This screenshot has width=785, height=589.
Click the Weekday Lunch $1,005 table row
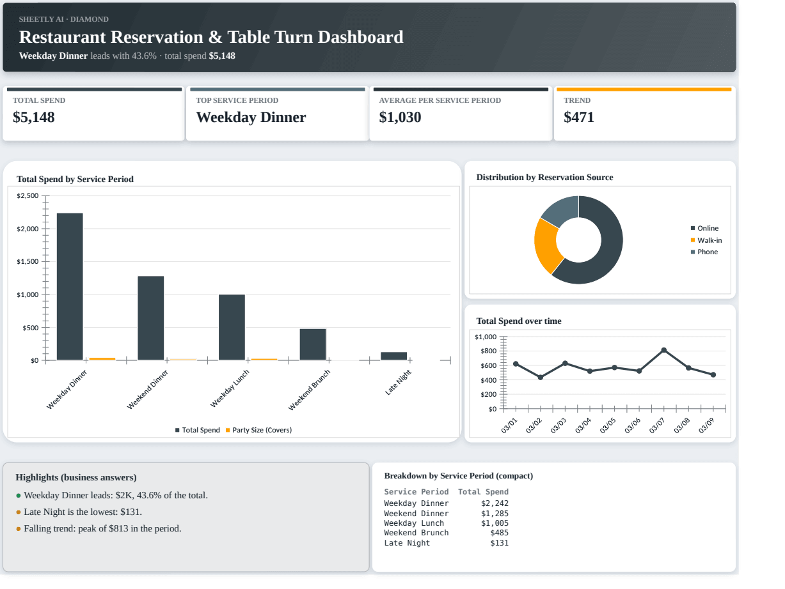(447, 523)
